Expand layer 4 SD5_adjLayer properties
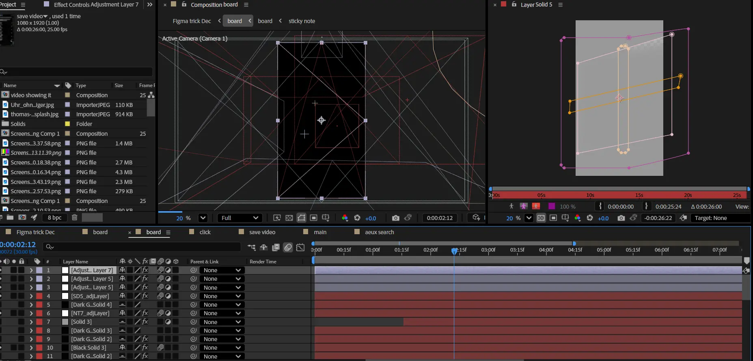The width and height of the screenshot is (753, 361). tap(31, 296)
